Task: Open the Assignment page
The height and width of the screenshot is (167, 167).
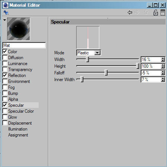Action: 18,135
